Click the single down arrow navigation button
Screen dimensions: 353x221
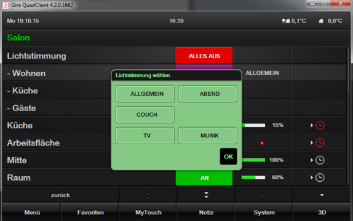click(x=322, y=195)
